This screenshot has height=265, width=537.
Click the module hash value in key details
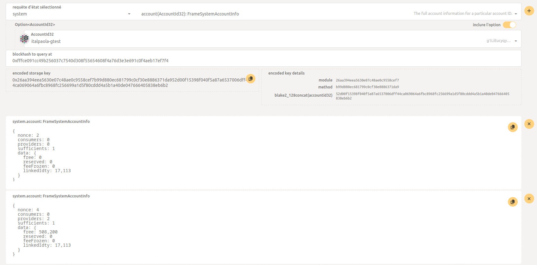pos(367,80)
